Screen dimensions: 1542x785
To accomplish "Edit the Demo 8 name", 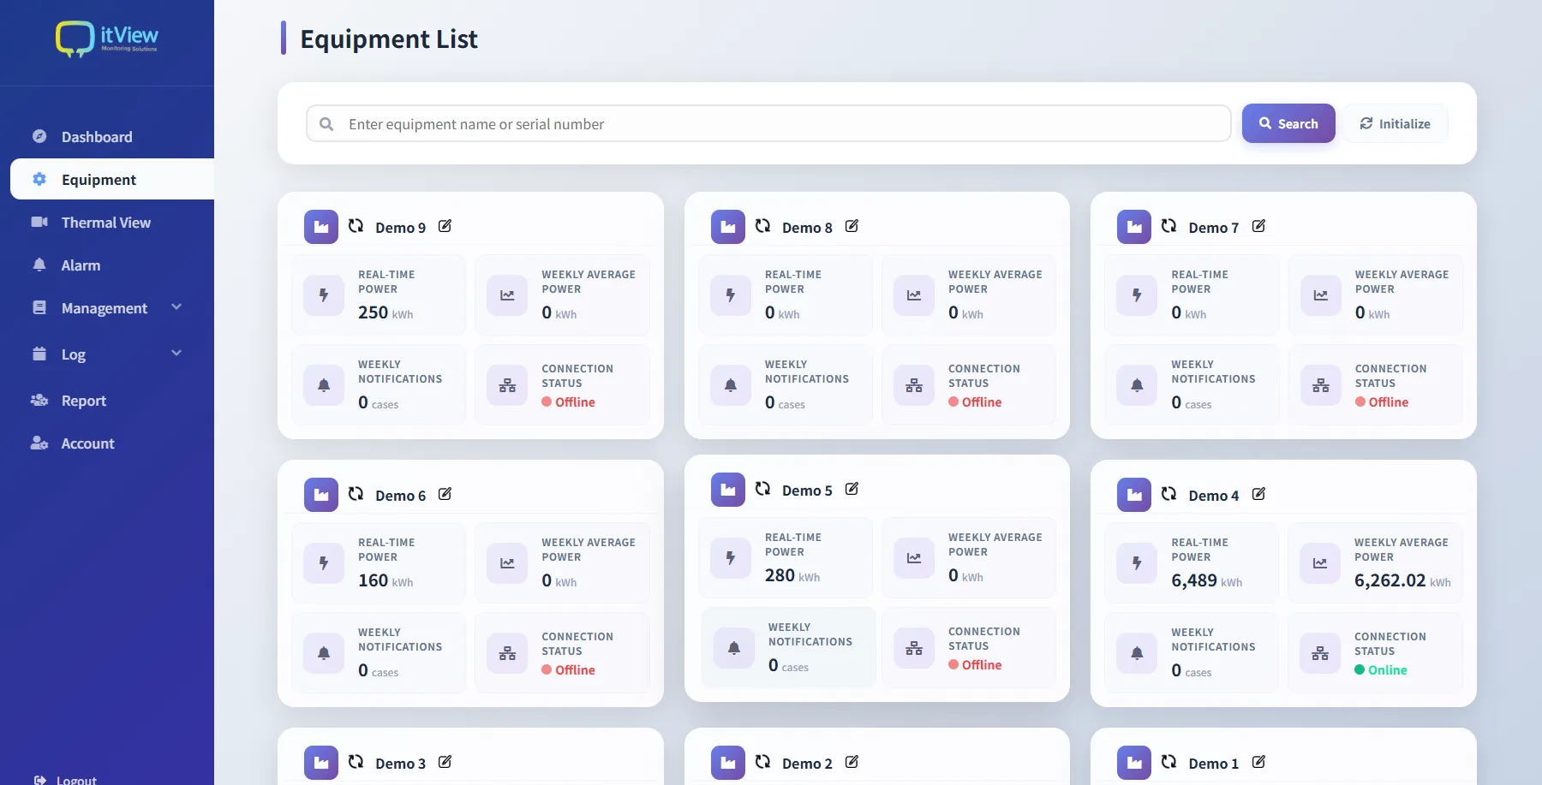I will pos(852,226).
